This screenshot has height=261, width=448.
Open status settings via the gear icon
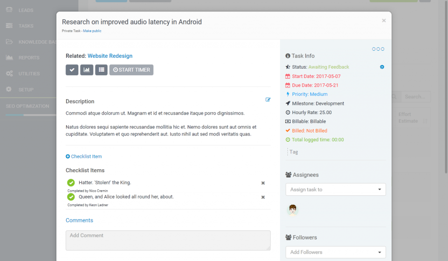coord(381,67)
